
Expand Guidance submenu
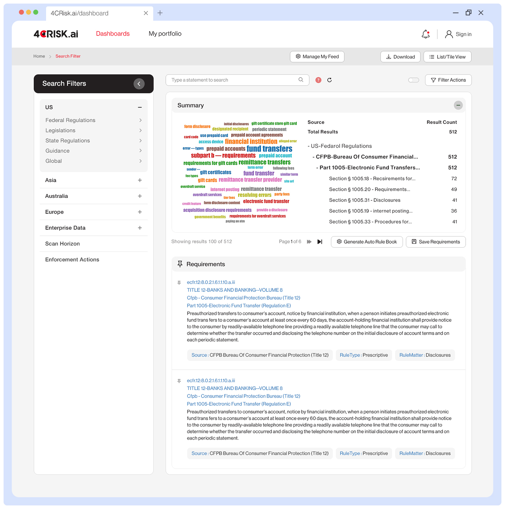tap(140, 151)
